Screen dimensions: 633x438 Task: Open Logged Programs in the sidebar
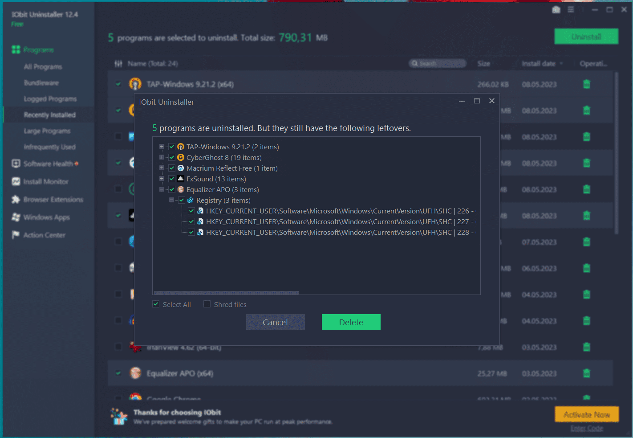coord(50,99)
